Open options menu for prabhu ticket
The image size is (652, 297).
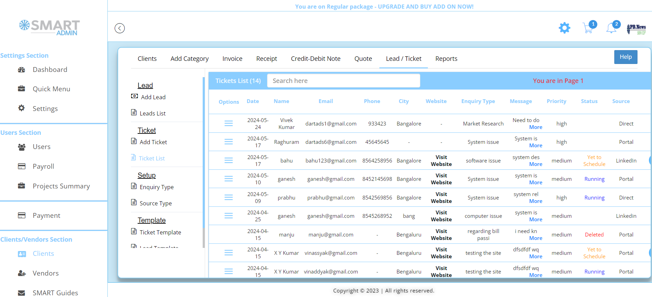coord(229,197)
